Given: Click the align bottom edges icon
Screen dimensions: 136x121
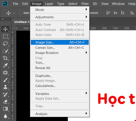Looking at the screenshot, I should tap(123, 13).
